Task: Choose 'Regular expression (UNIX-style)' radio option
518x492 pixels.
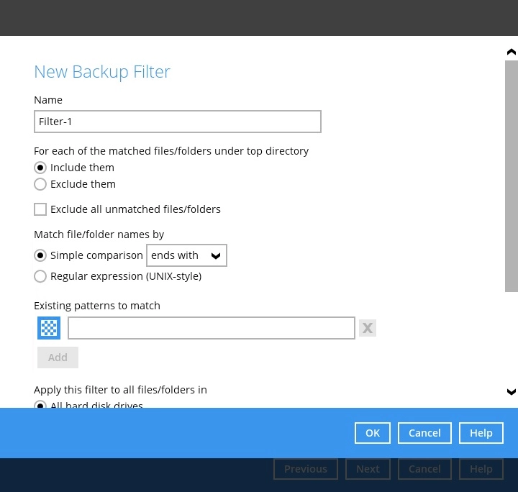Action: pos(40,276)
